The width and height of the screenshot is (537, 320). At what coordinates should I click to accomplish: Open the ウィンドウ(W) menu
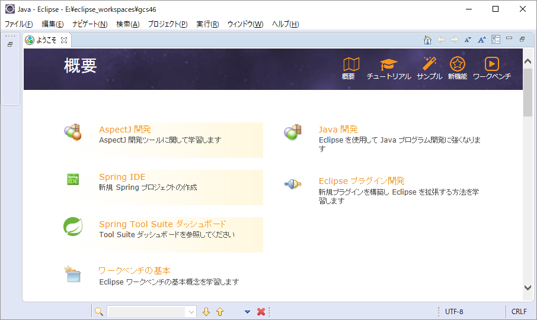[x=245, y=24]
